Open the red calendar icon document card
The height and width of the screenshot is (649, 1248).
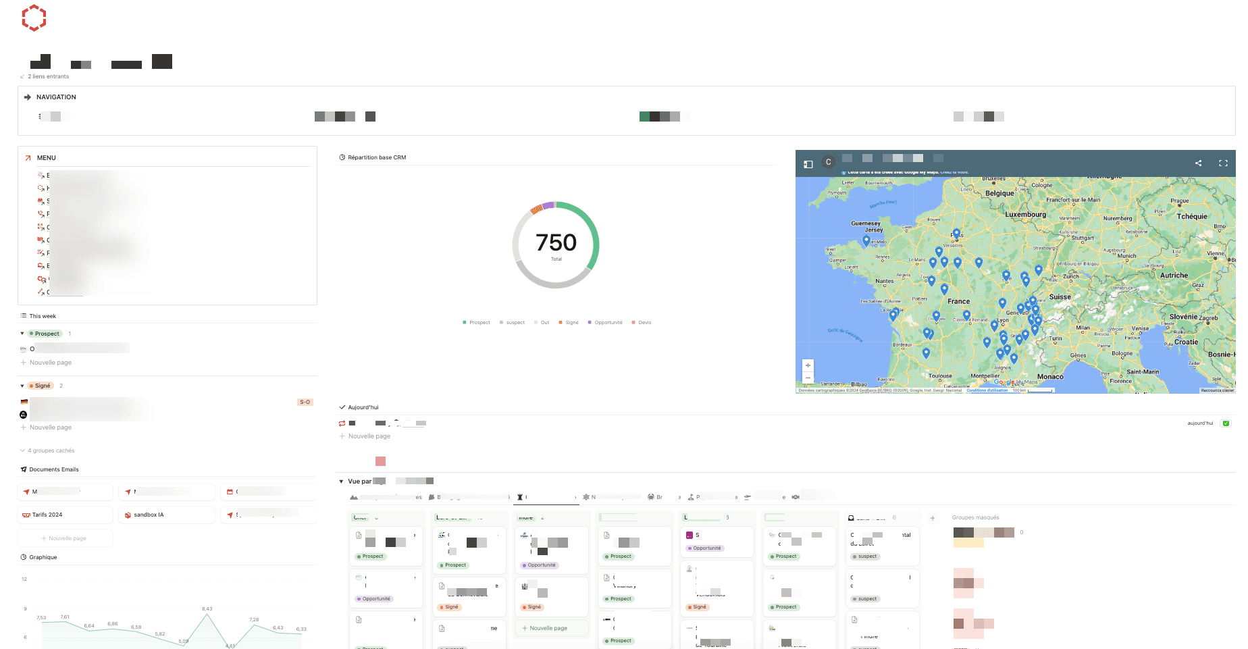point(268,492)
